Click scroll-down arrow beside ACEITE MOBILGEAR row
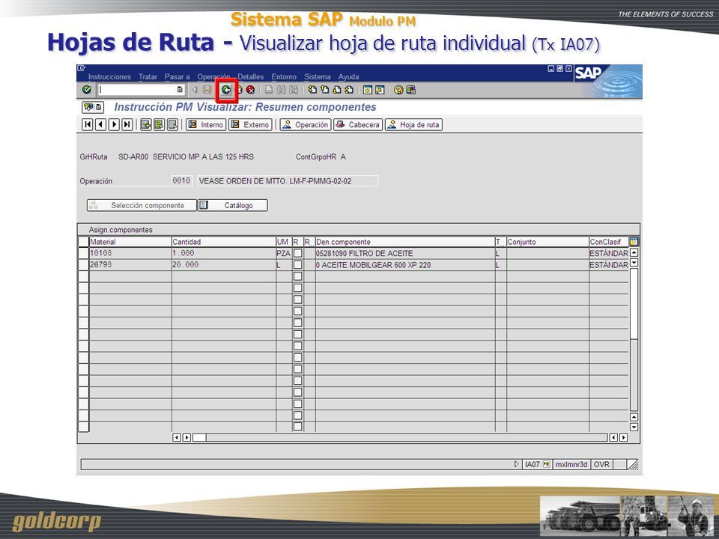Screen dimensions: 719x539 pos(634,263)
